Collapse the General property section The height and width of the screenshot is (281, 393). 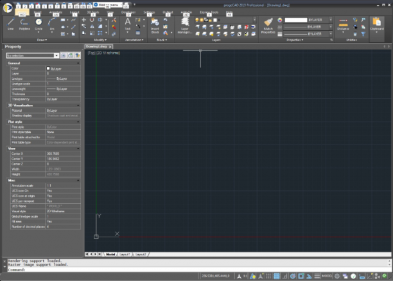click(x=78, y=63)
